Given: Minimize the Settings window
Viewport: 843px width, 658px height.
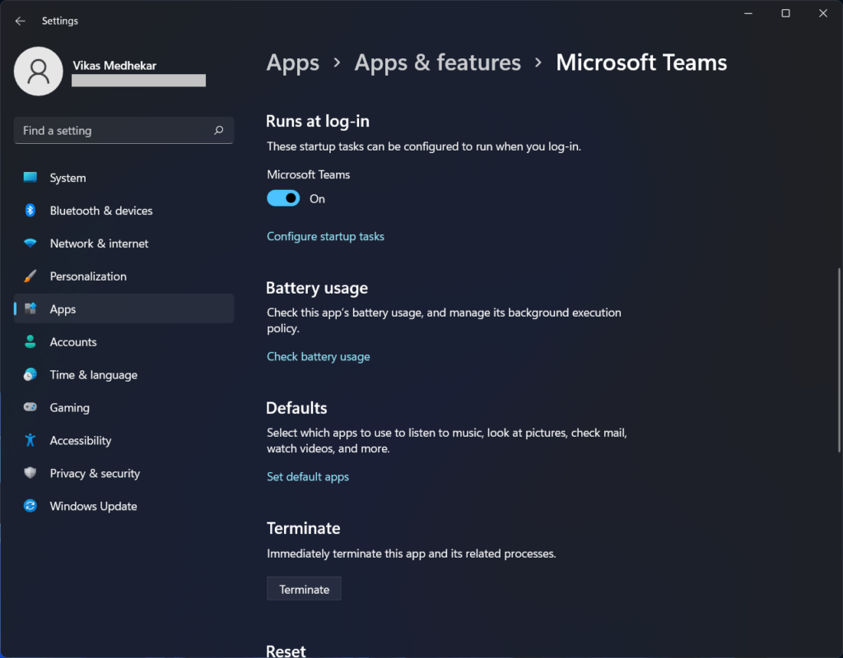Looking at the screenshot, I should coord(748,13).
